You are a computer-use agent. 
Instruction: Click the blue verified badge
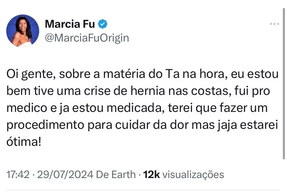tap(104, 24)
